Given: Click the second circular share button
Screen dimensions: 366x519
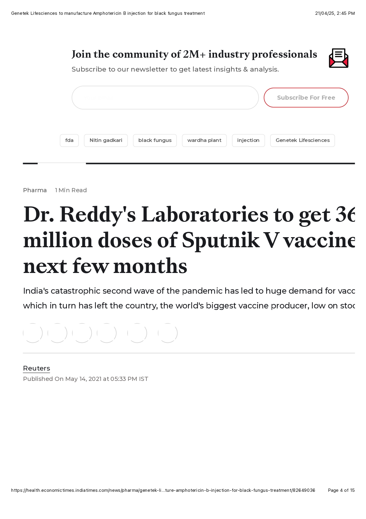Looking at the screenshot, I should (57, 333).
